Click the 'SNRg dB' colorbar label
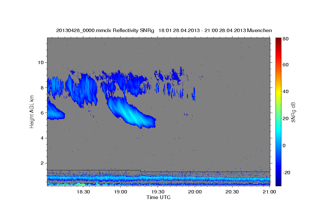Viewport: 334px width, 223px height. click(293, 112)
